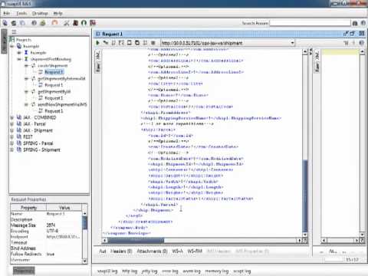Viewport: 368px width, 276px height.
Task: Switch to the Aut tab
Action: click(x=103, y=251)
